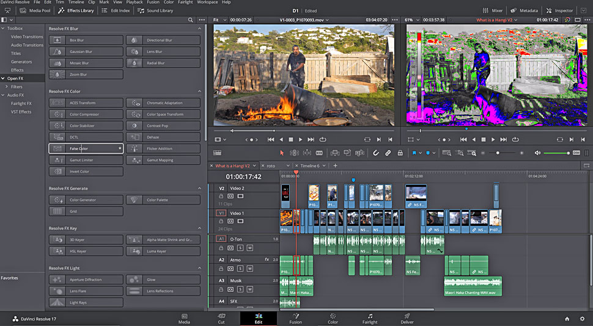The image size is (593, 326).
Task: Select the Gaussian Blur effect
Action: [86, 51]
